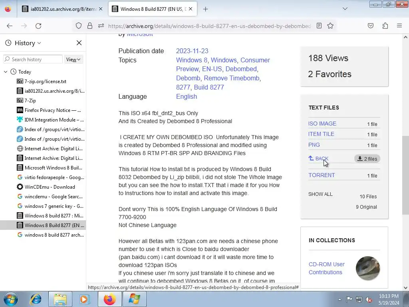
Task: Click the English language link
Action: point(187,97)
